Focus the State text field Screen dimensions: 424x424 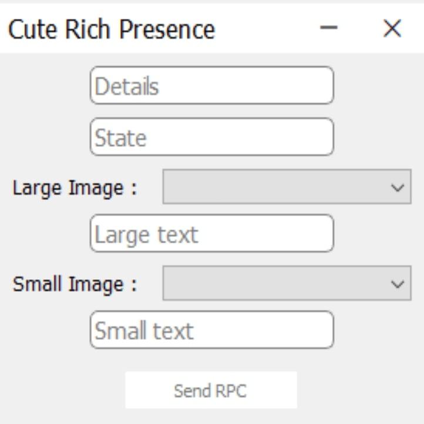211,137
